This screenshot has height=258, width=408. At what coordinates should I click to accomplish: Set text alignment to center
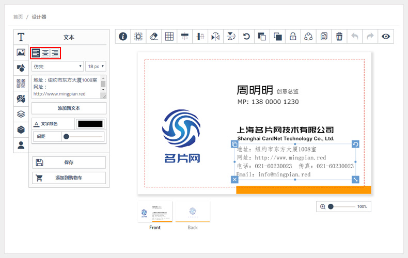pyautogui.click(x=45, y=53)
